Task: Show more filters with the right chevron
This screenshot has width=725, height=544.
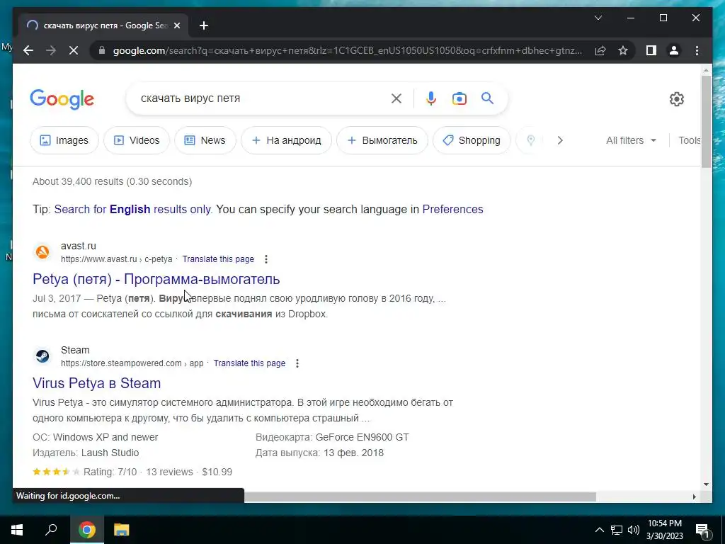Action: tap(560, 140)
